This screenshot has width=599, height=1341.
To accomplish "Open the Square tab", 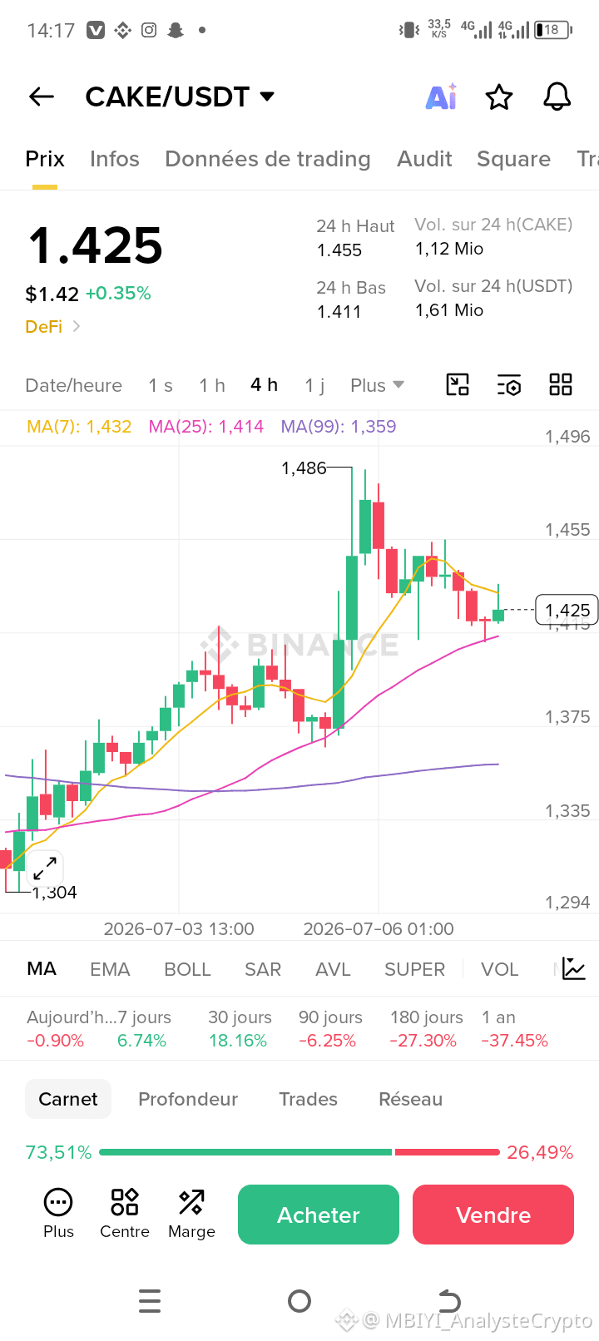I will (513, 159).
